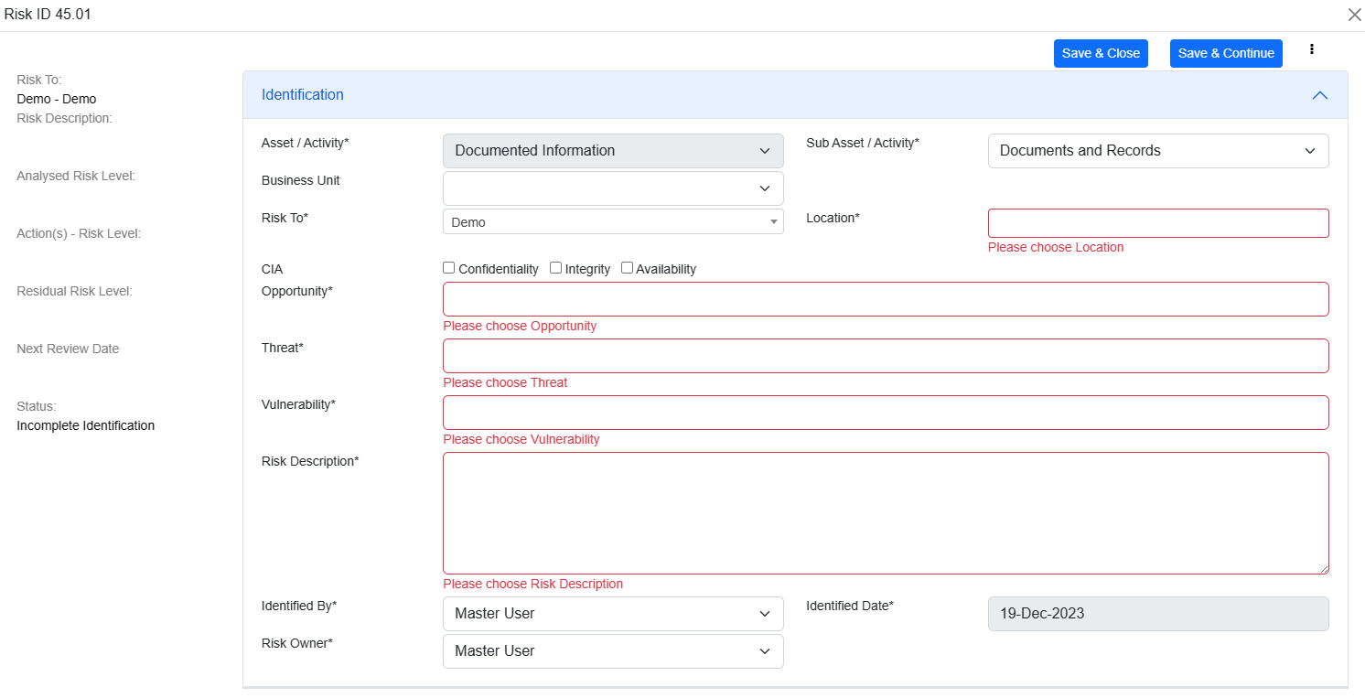Click the Save & Close button
This screenshot has height=698, width=1365.
(x=1101, y=53)
